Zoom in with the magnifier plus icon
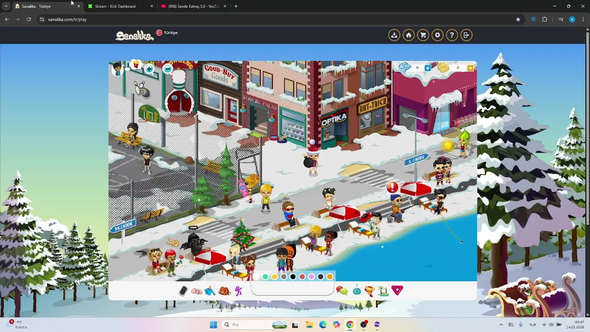This screenshot has height=332, width=590. click(x=149, y=69)
